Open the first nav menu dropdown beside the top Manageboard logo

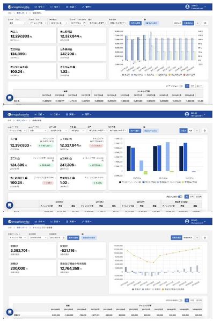(x=40, y=7)
